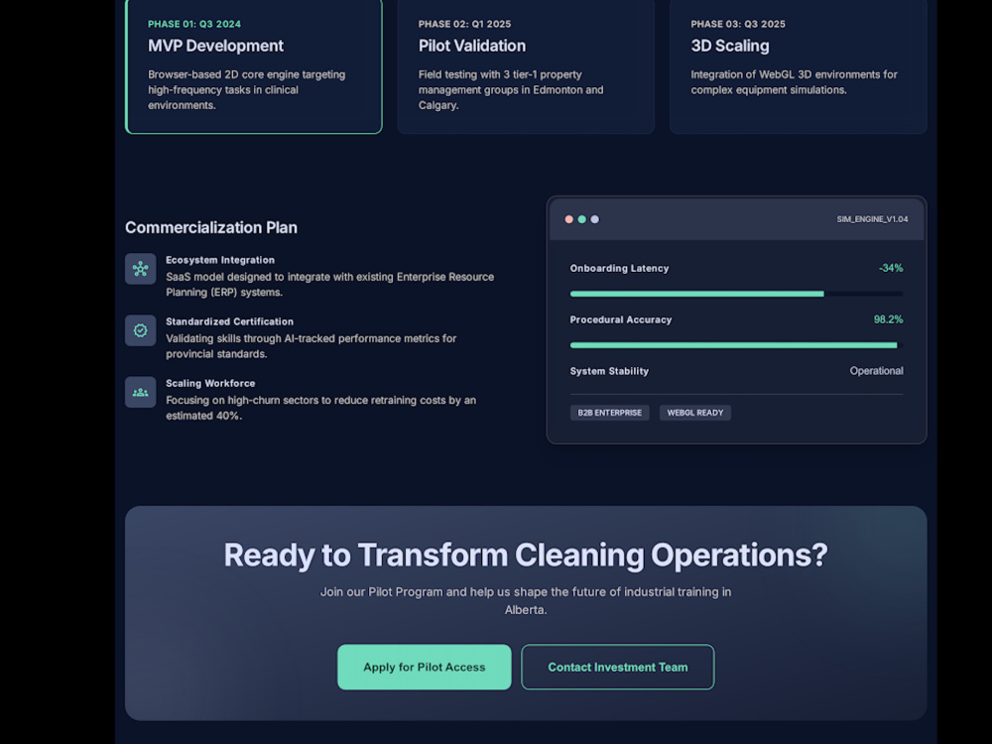Apply for Pilot Access
Image resolution: width=992 pixels, height=744 pixels.
pos(425,667)
